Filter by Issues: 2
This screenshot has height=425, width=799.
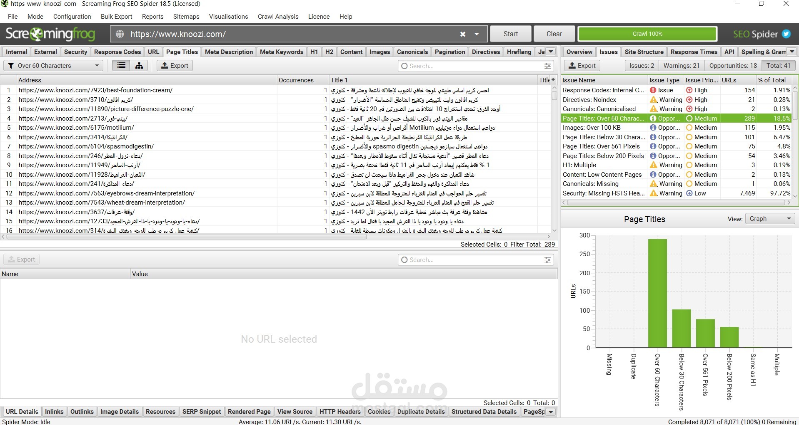click(642, 66)
